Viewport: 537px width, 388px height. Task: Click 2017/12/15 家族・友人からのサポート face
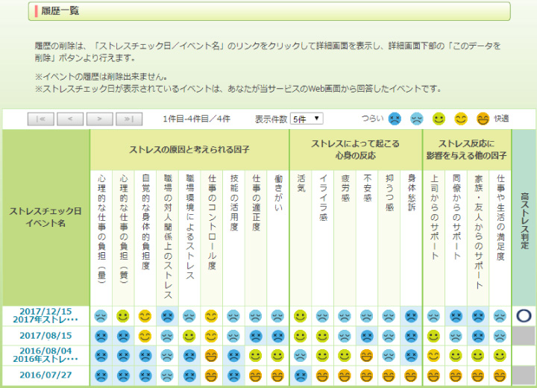pos(478,316)
